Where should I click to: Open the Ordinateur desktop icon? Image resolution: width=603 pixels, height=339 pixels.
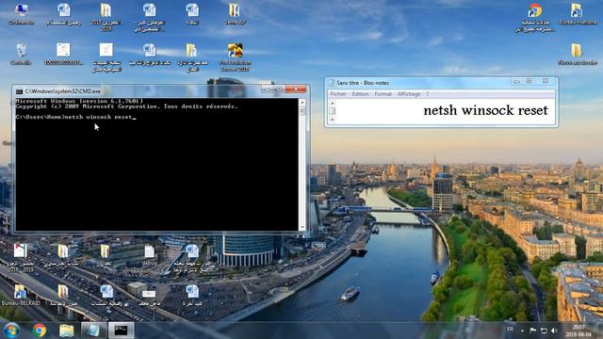coord(21,14)
